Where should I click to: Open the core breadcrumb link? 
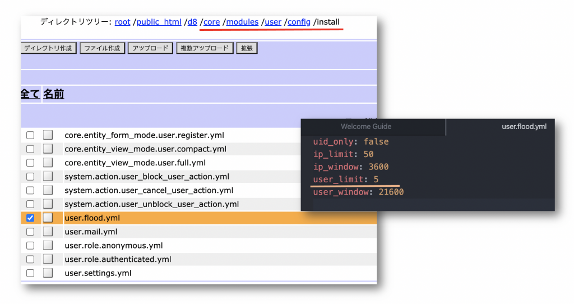coord(211,22)
